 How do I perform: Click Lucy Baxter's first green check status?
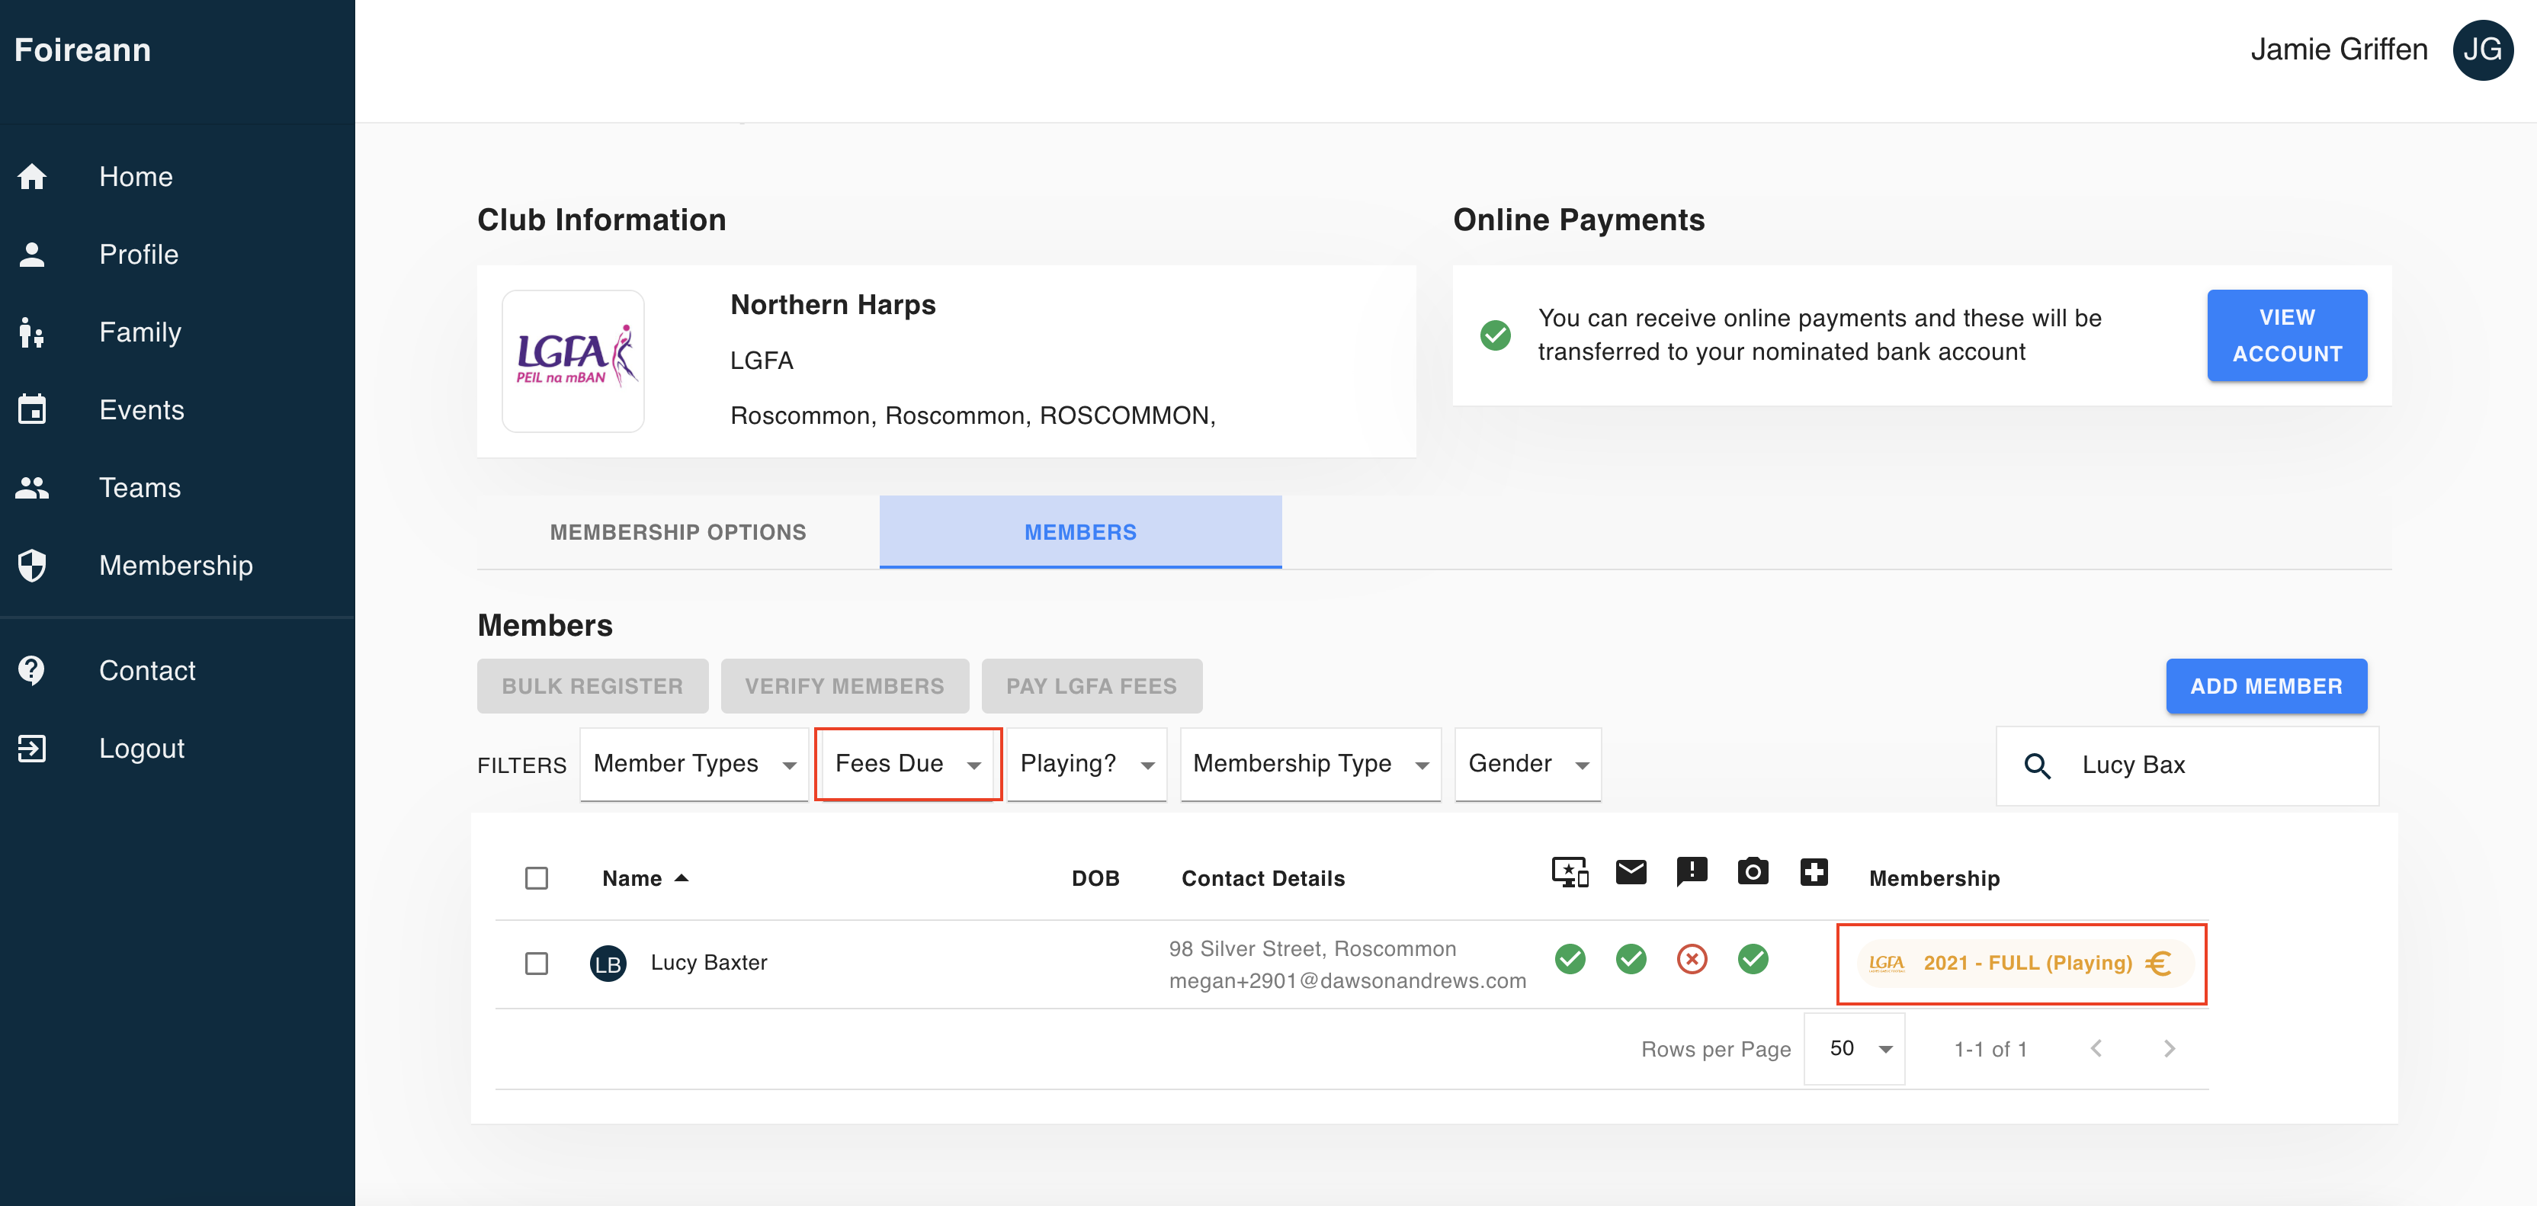1570,959
